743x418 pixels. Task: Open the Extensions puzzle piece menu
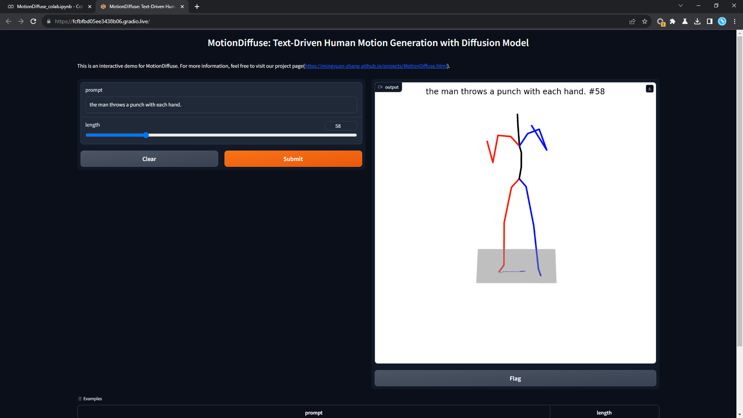[673, 21]
